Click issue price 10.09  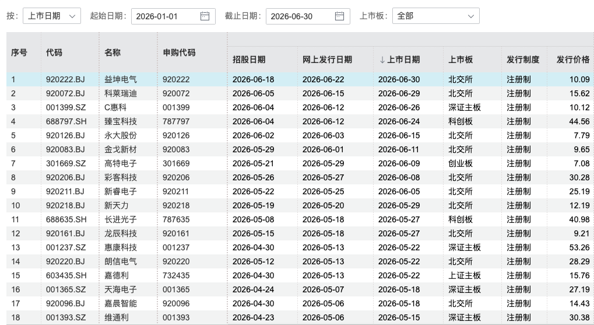(x=579, y=79)
